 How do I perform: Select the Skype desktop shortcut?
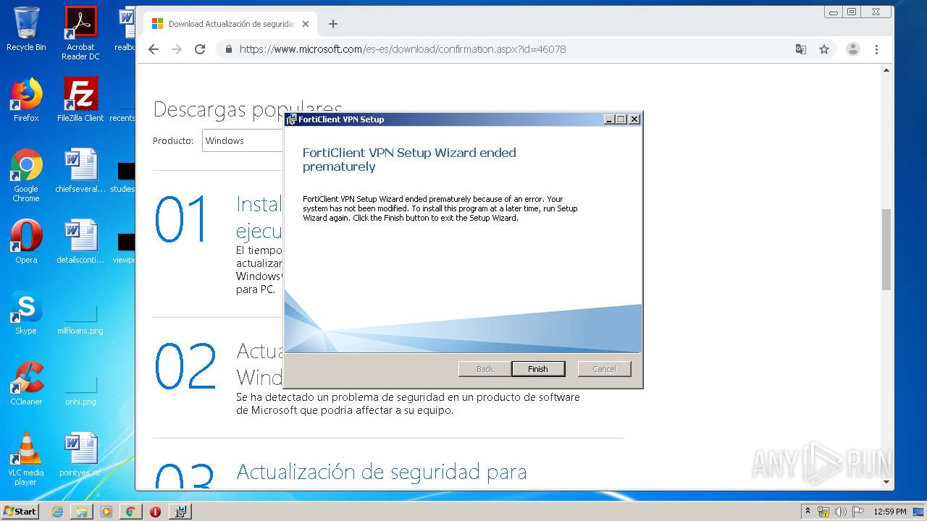tap(26, 313)
